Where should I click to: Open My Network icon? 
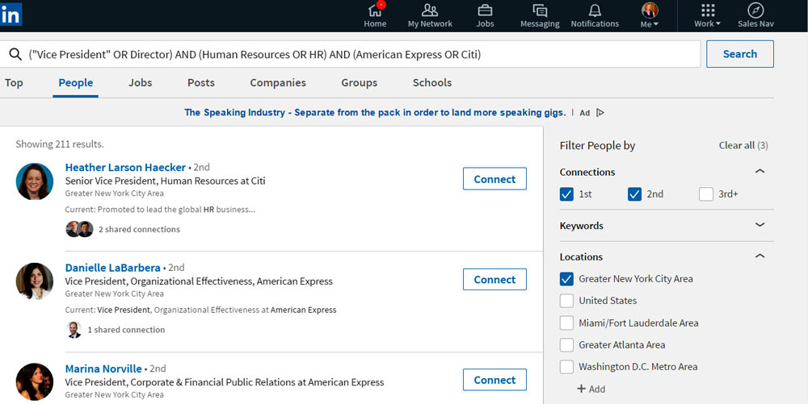tap(430, 10)
